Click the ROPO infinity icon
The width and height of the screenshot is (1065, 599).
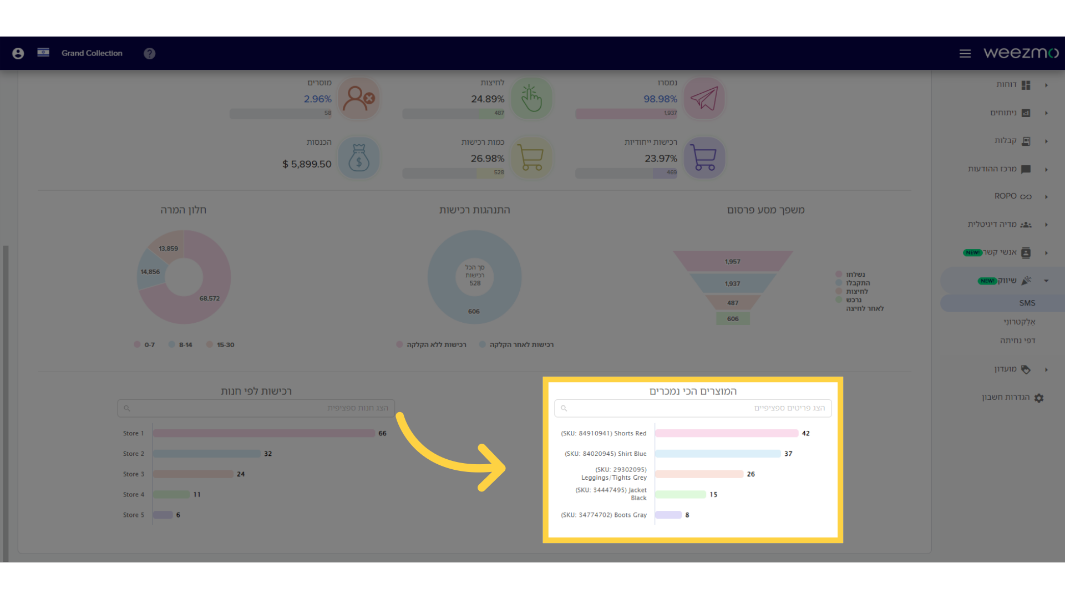[x=1026, y=196]
